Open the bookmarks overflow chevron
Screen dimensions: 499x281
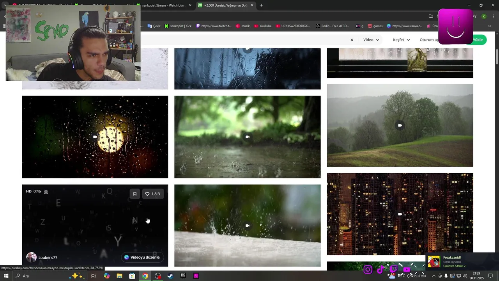(489, 26)
